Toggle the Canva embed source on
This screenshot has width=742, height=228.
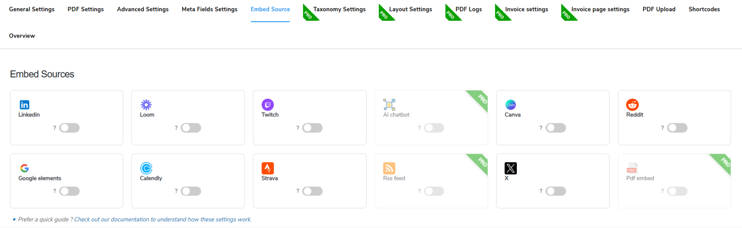[x=556, y=128]
